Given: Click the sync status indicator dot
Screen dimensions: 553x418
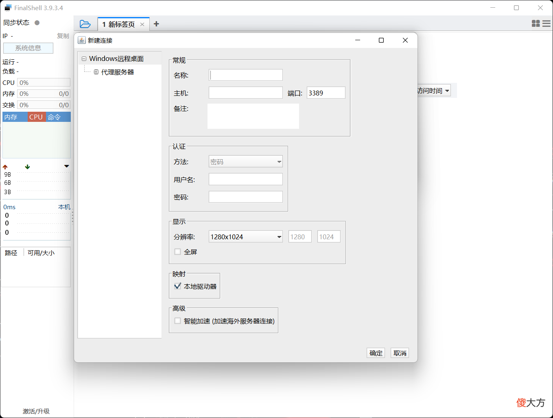Looking at the screenshot, I should (x=37, y=23).
